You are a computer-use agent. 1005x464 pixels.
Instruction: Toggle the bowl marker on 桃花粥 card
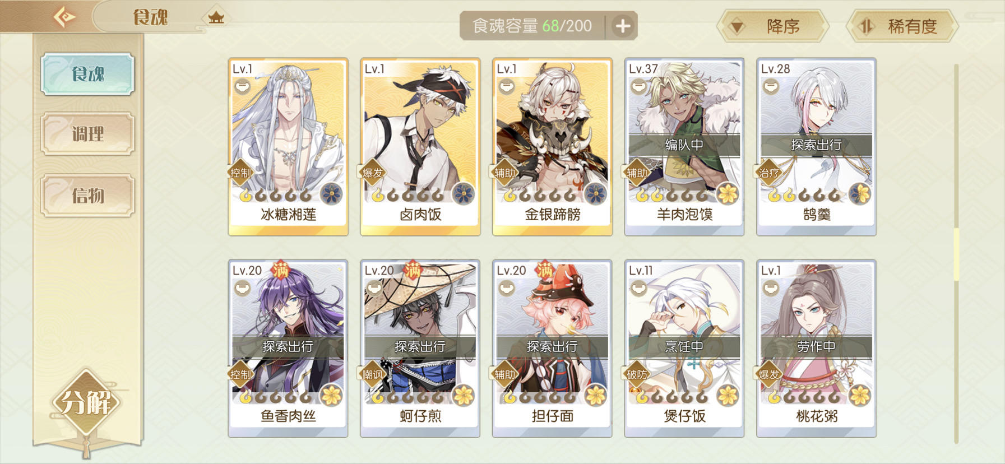pyautogui.click(x=770, y=289)
